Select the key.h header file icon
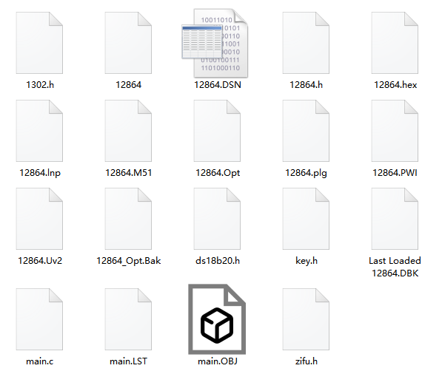442x371 pixels. click(306, 219)
